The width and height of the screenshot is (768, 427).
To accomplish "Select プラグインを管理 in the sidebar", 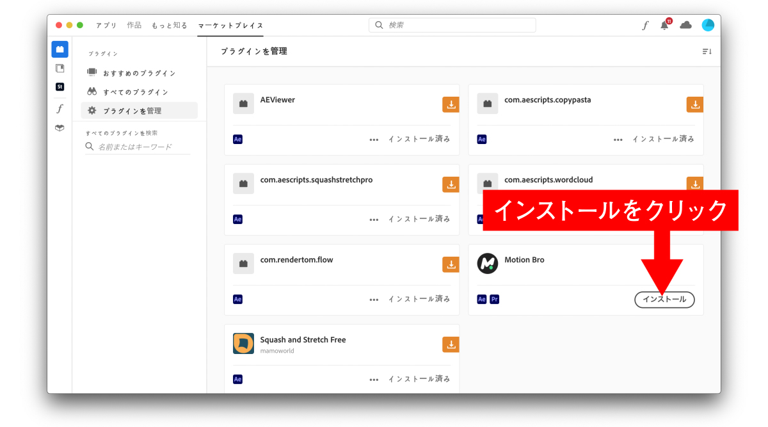I will [x=139, y=110].
